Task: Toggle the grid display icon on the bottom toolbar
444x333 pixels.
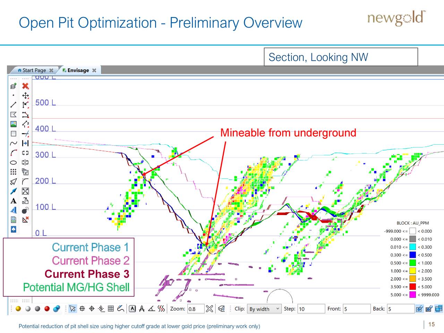Action: pyautogui.click(x=111, y=309)
